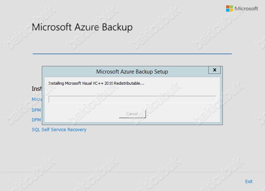The width and height of the screenshot is (265, 191).
Task: Click the red square of Microsoft logo
Action: (228, 7)
